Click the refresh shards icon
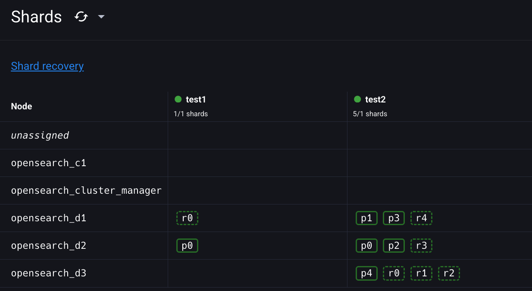Viewport: 532px width, 291px height. [81, 17]
